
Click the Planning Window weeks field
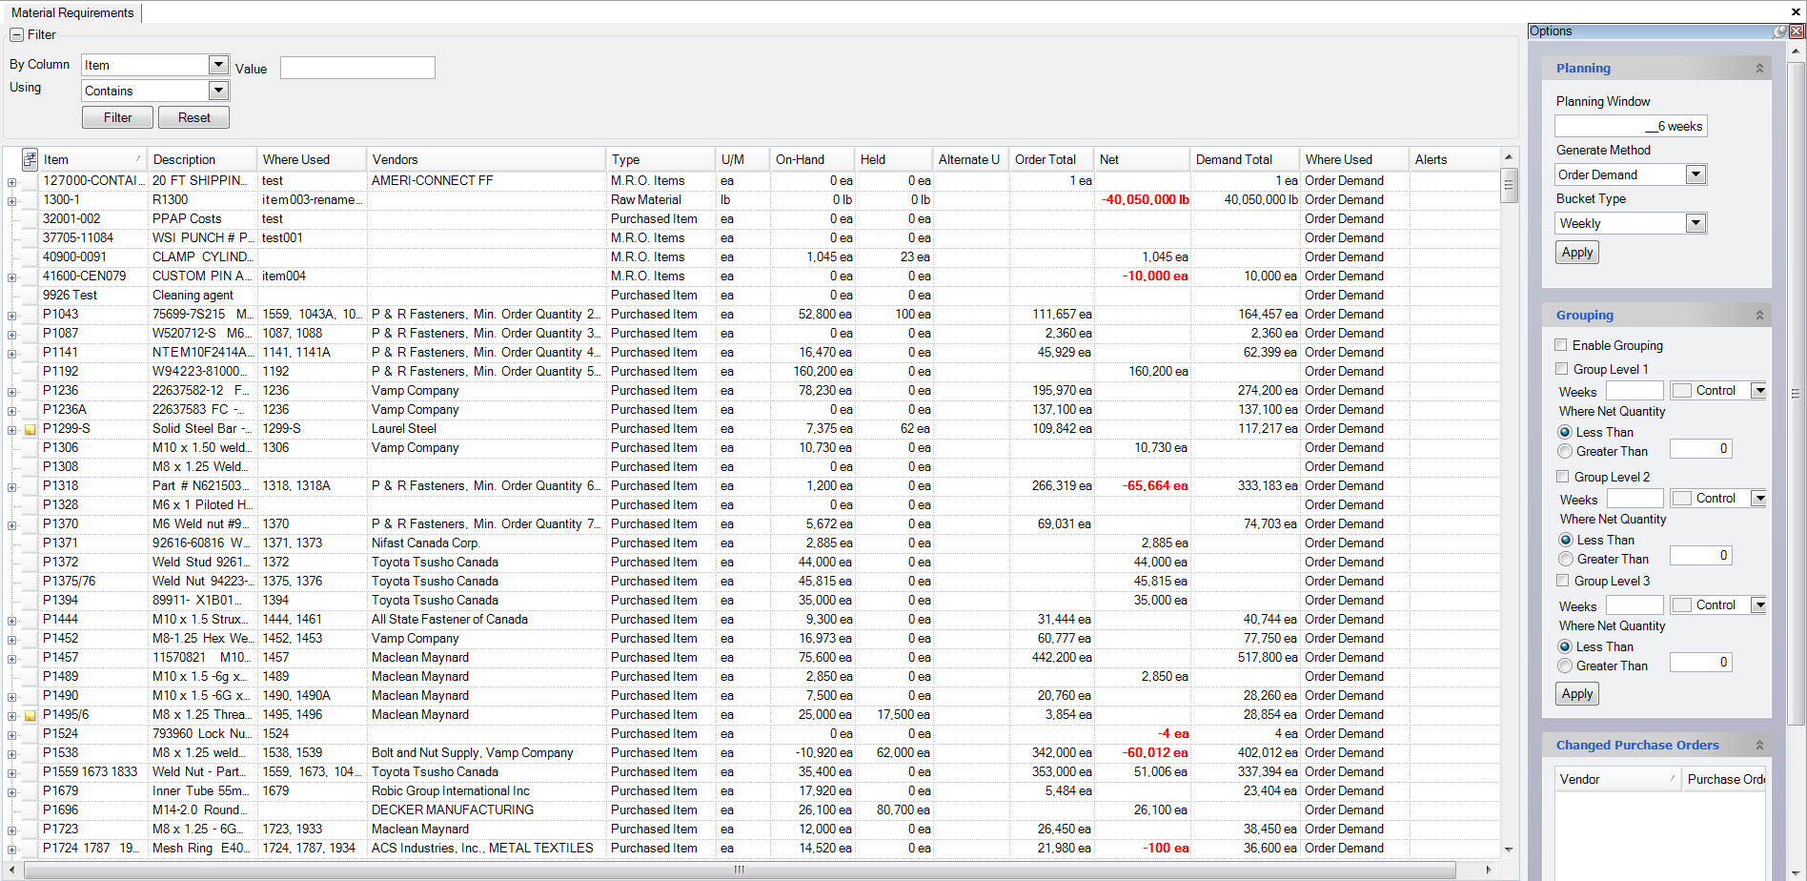tap(1631, 126)
